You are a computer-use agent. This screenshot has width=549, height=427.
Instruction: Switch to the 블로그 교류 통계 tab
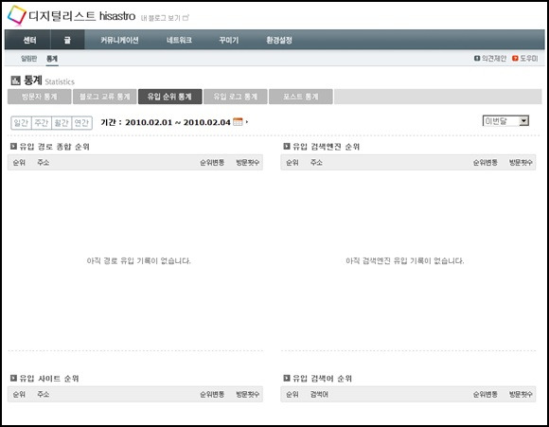coord(105,97)
